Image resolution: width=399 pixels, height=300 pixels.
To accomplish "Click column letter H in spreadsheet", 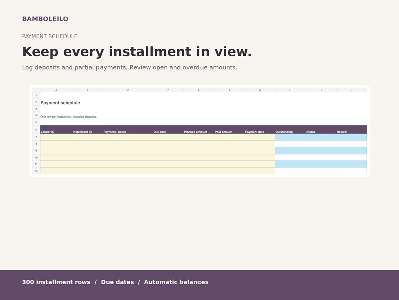I will coord(290,90).
